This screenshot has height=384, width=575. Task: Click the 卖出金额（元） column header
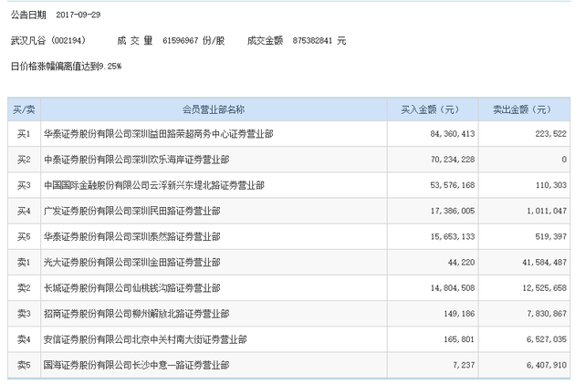tap(522, 109)
